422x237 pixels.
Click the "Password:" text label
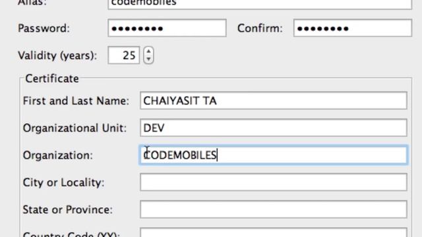pos(44,28)
